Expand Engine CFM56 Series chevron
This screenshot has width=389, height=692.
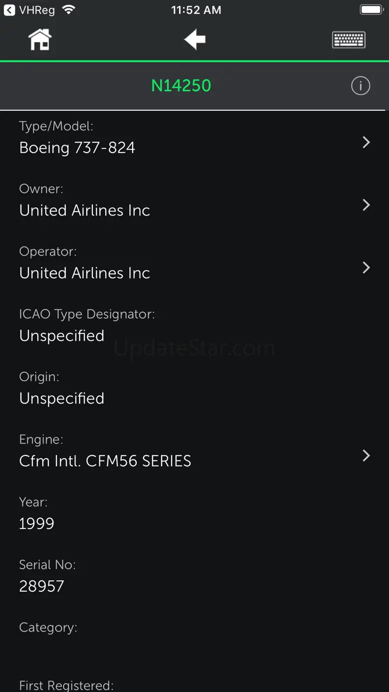(x=366, y=456)
